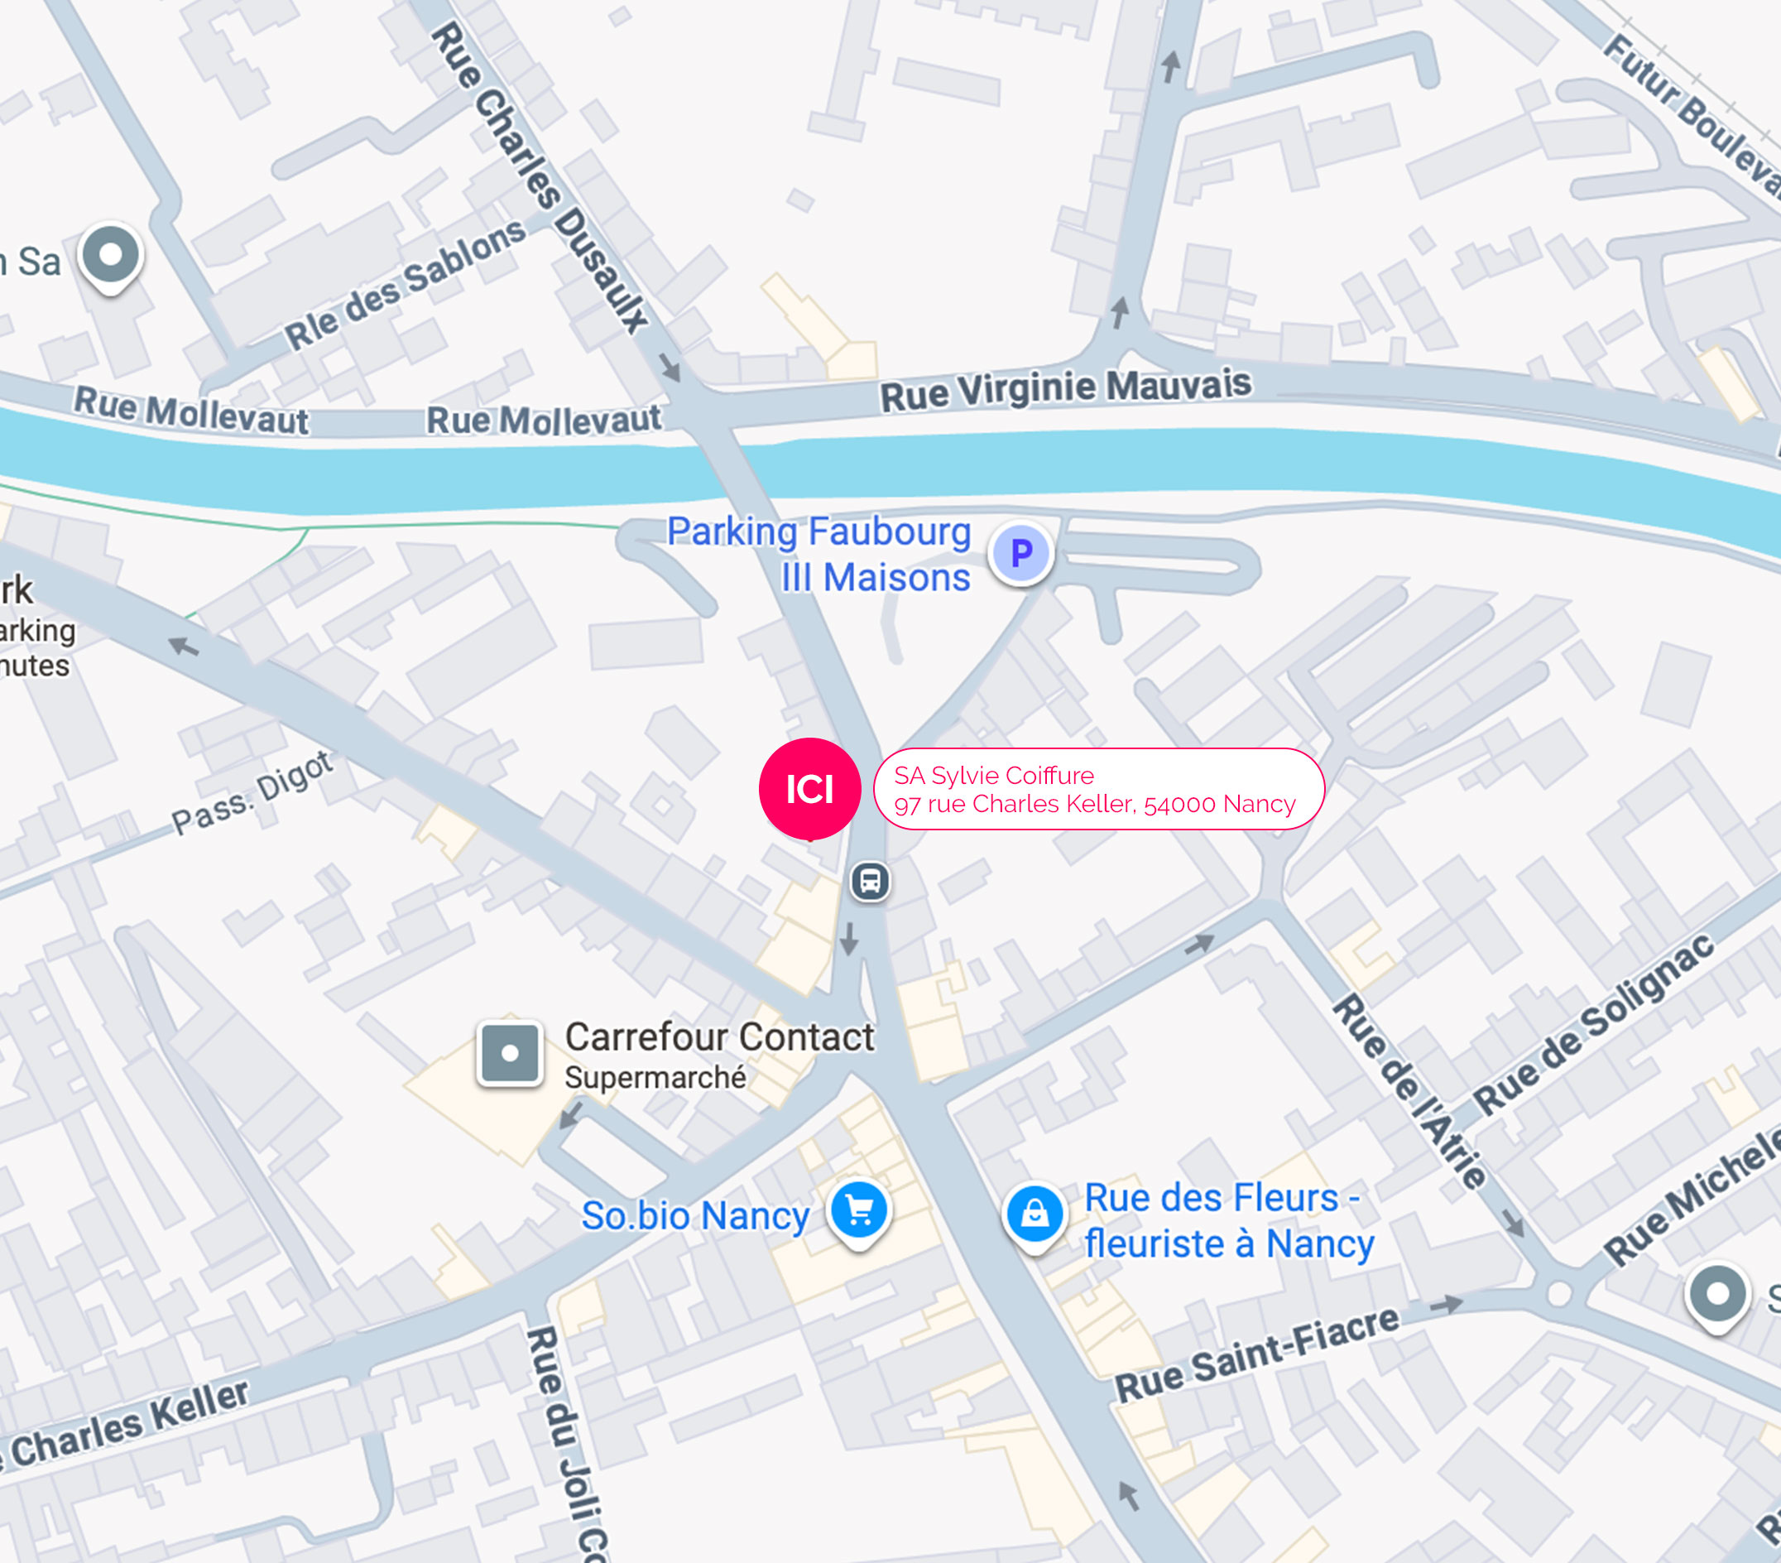
Task: Open the SA Sylvie Coiffure address bubble
Action: 1099,789
